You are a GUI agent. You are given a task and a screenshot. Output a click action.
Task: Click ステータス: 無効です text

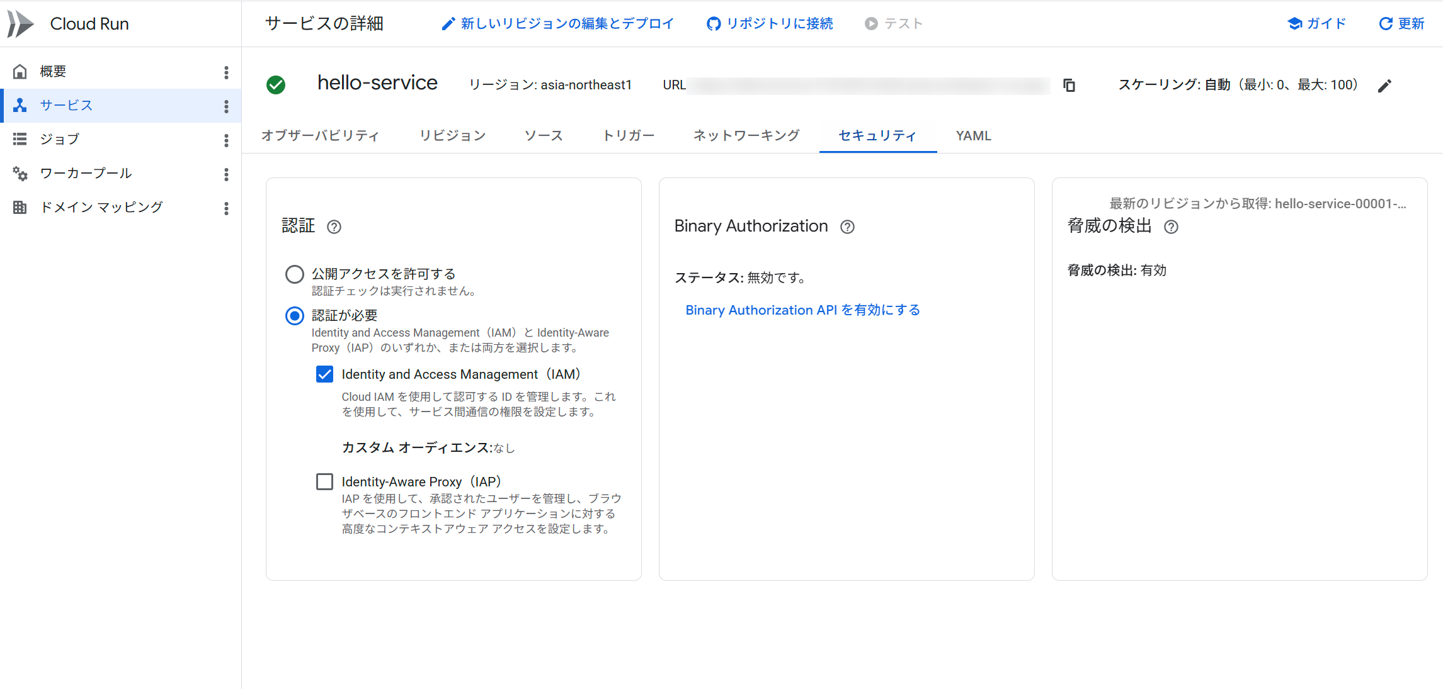coord(740,277)
